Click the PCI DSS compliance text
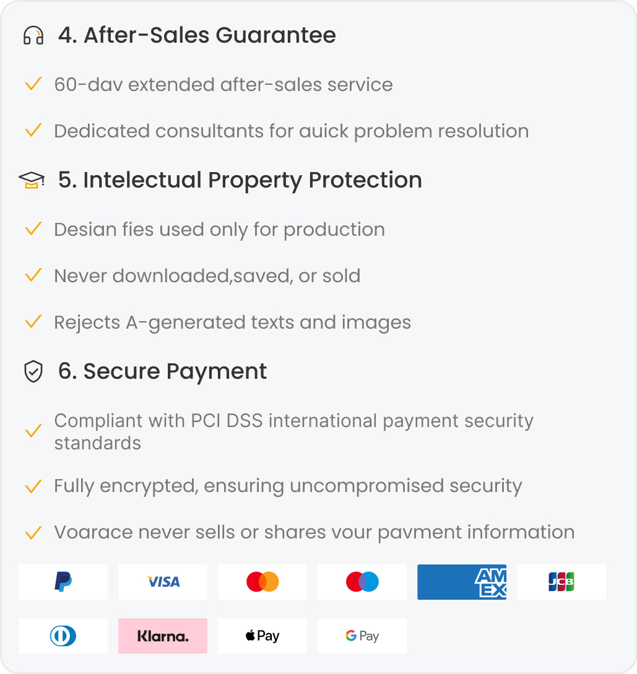 (x=293, y=431)
